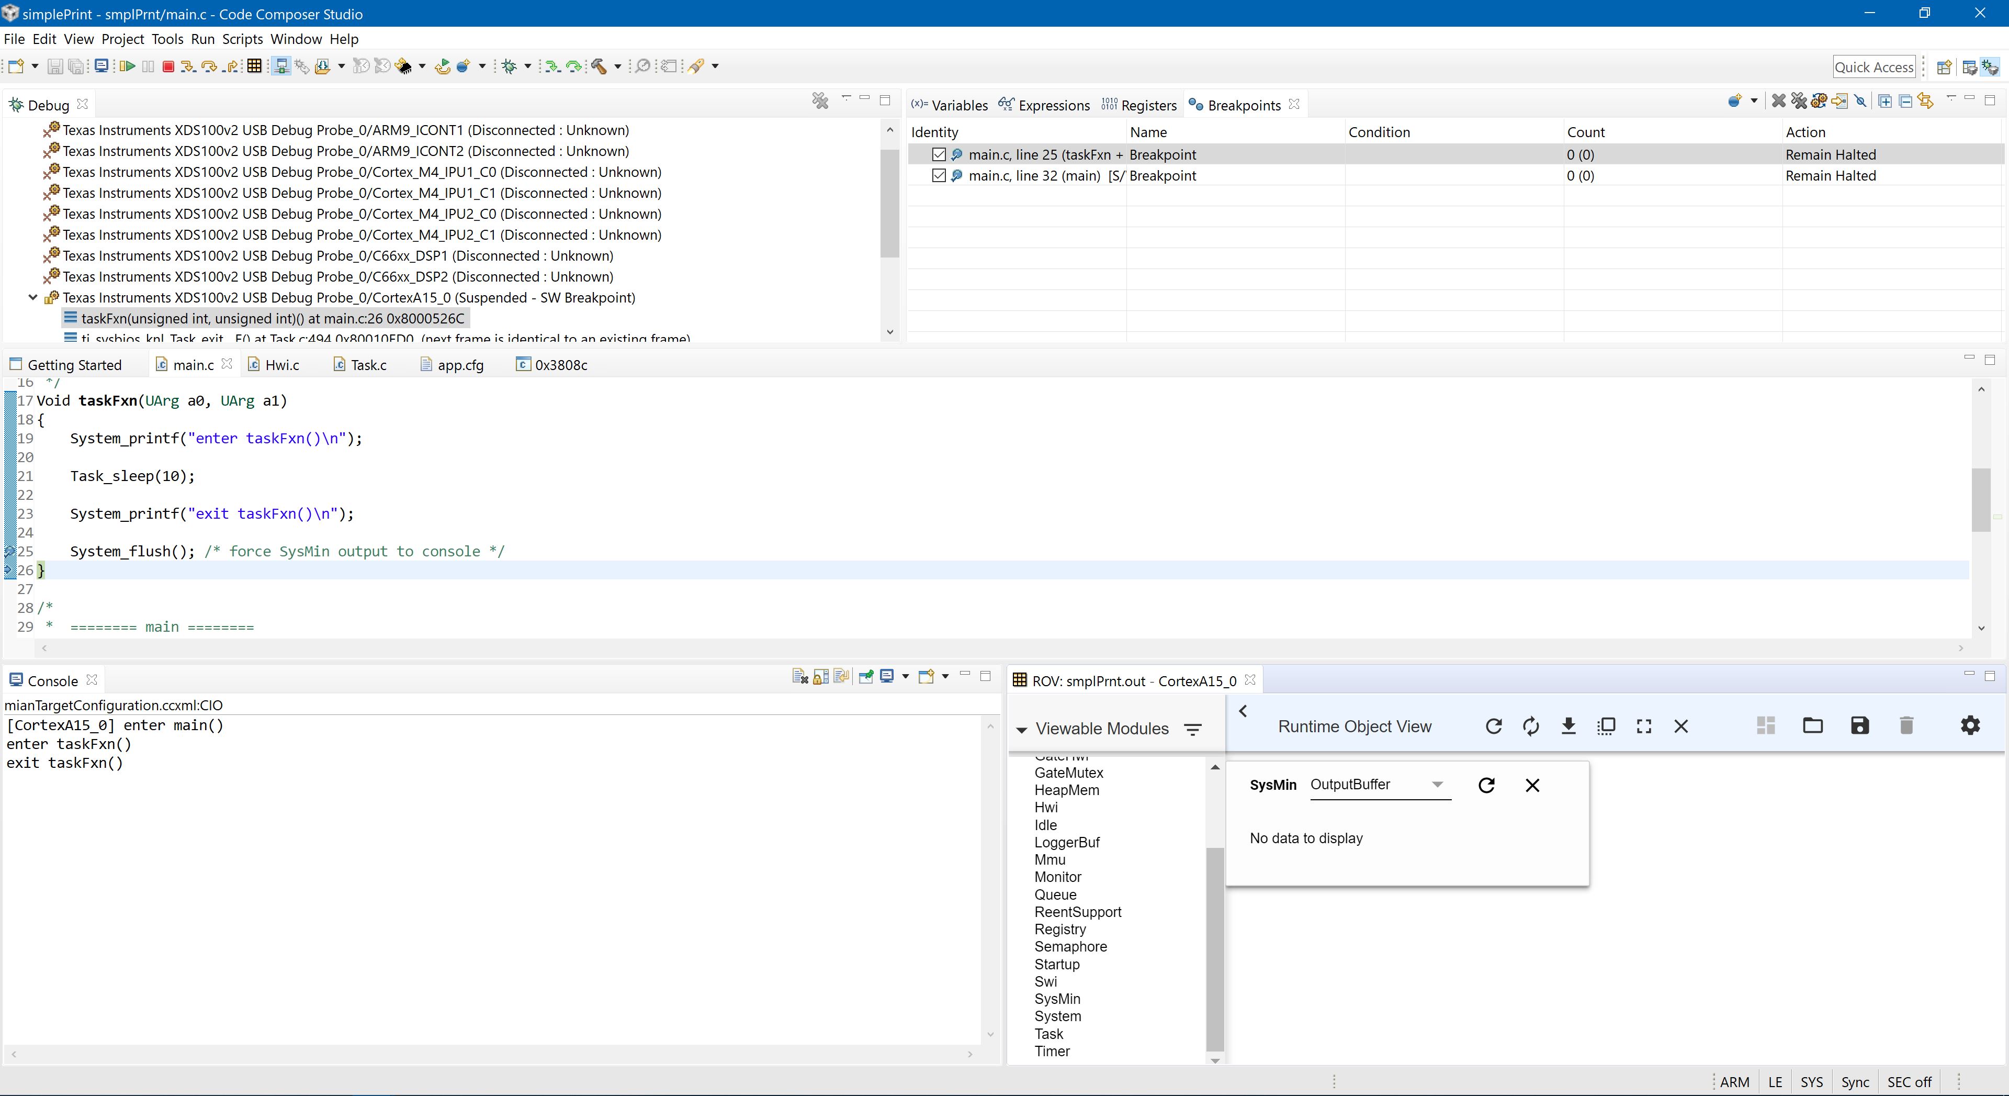Screen dimensions: 2009x1096
Task: Disable the main.c line 32 breakpoint checkbox
Action: point(939,175)
